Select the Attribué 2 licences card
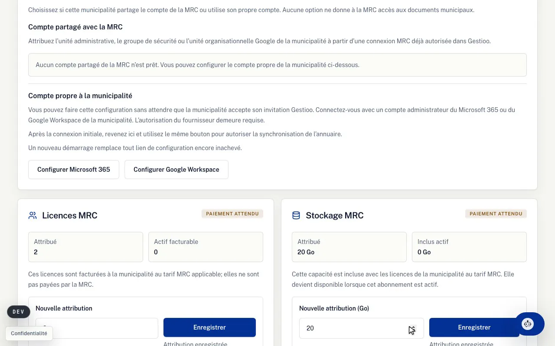Screen dimensions: 555x346 (85, 247)
